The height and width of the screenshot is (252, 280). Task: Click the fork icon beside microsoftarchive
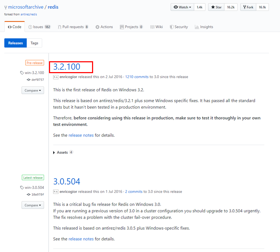pyautogui.click(x=6, y=7)
